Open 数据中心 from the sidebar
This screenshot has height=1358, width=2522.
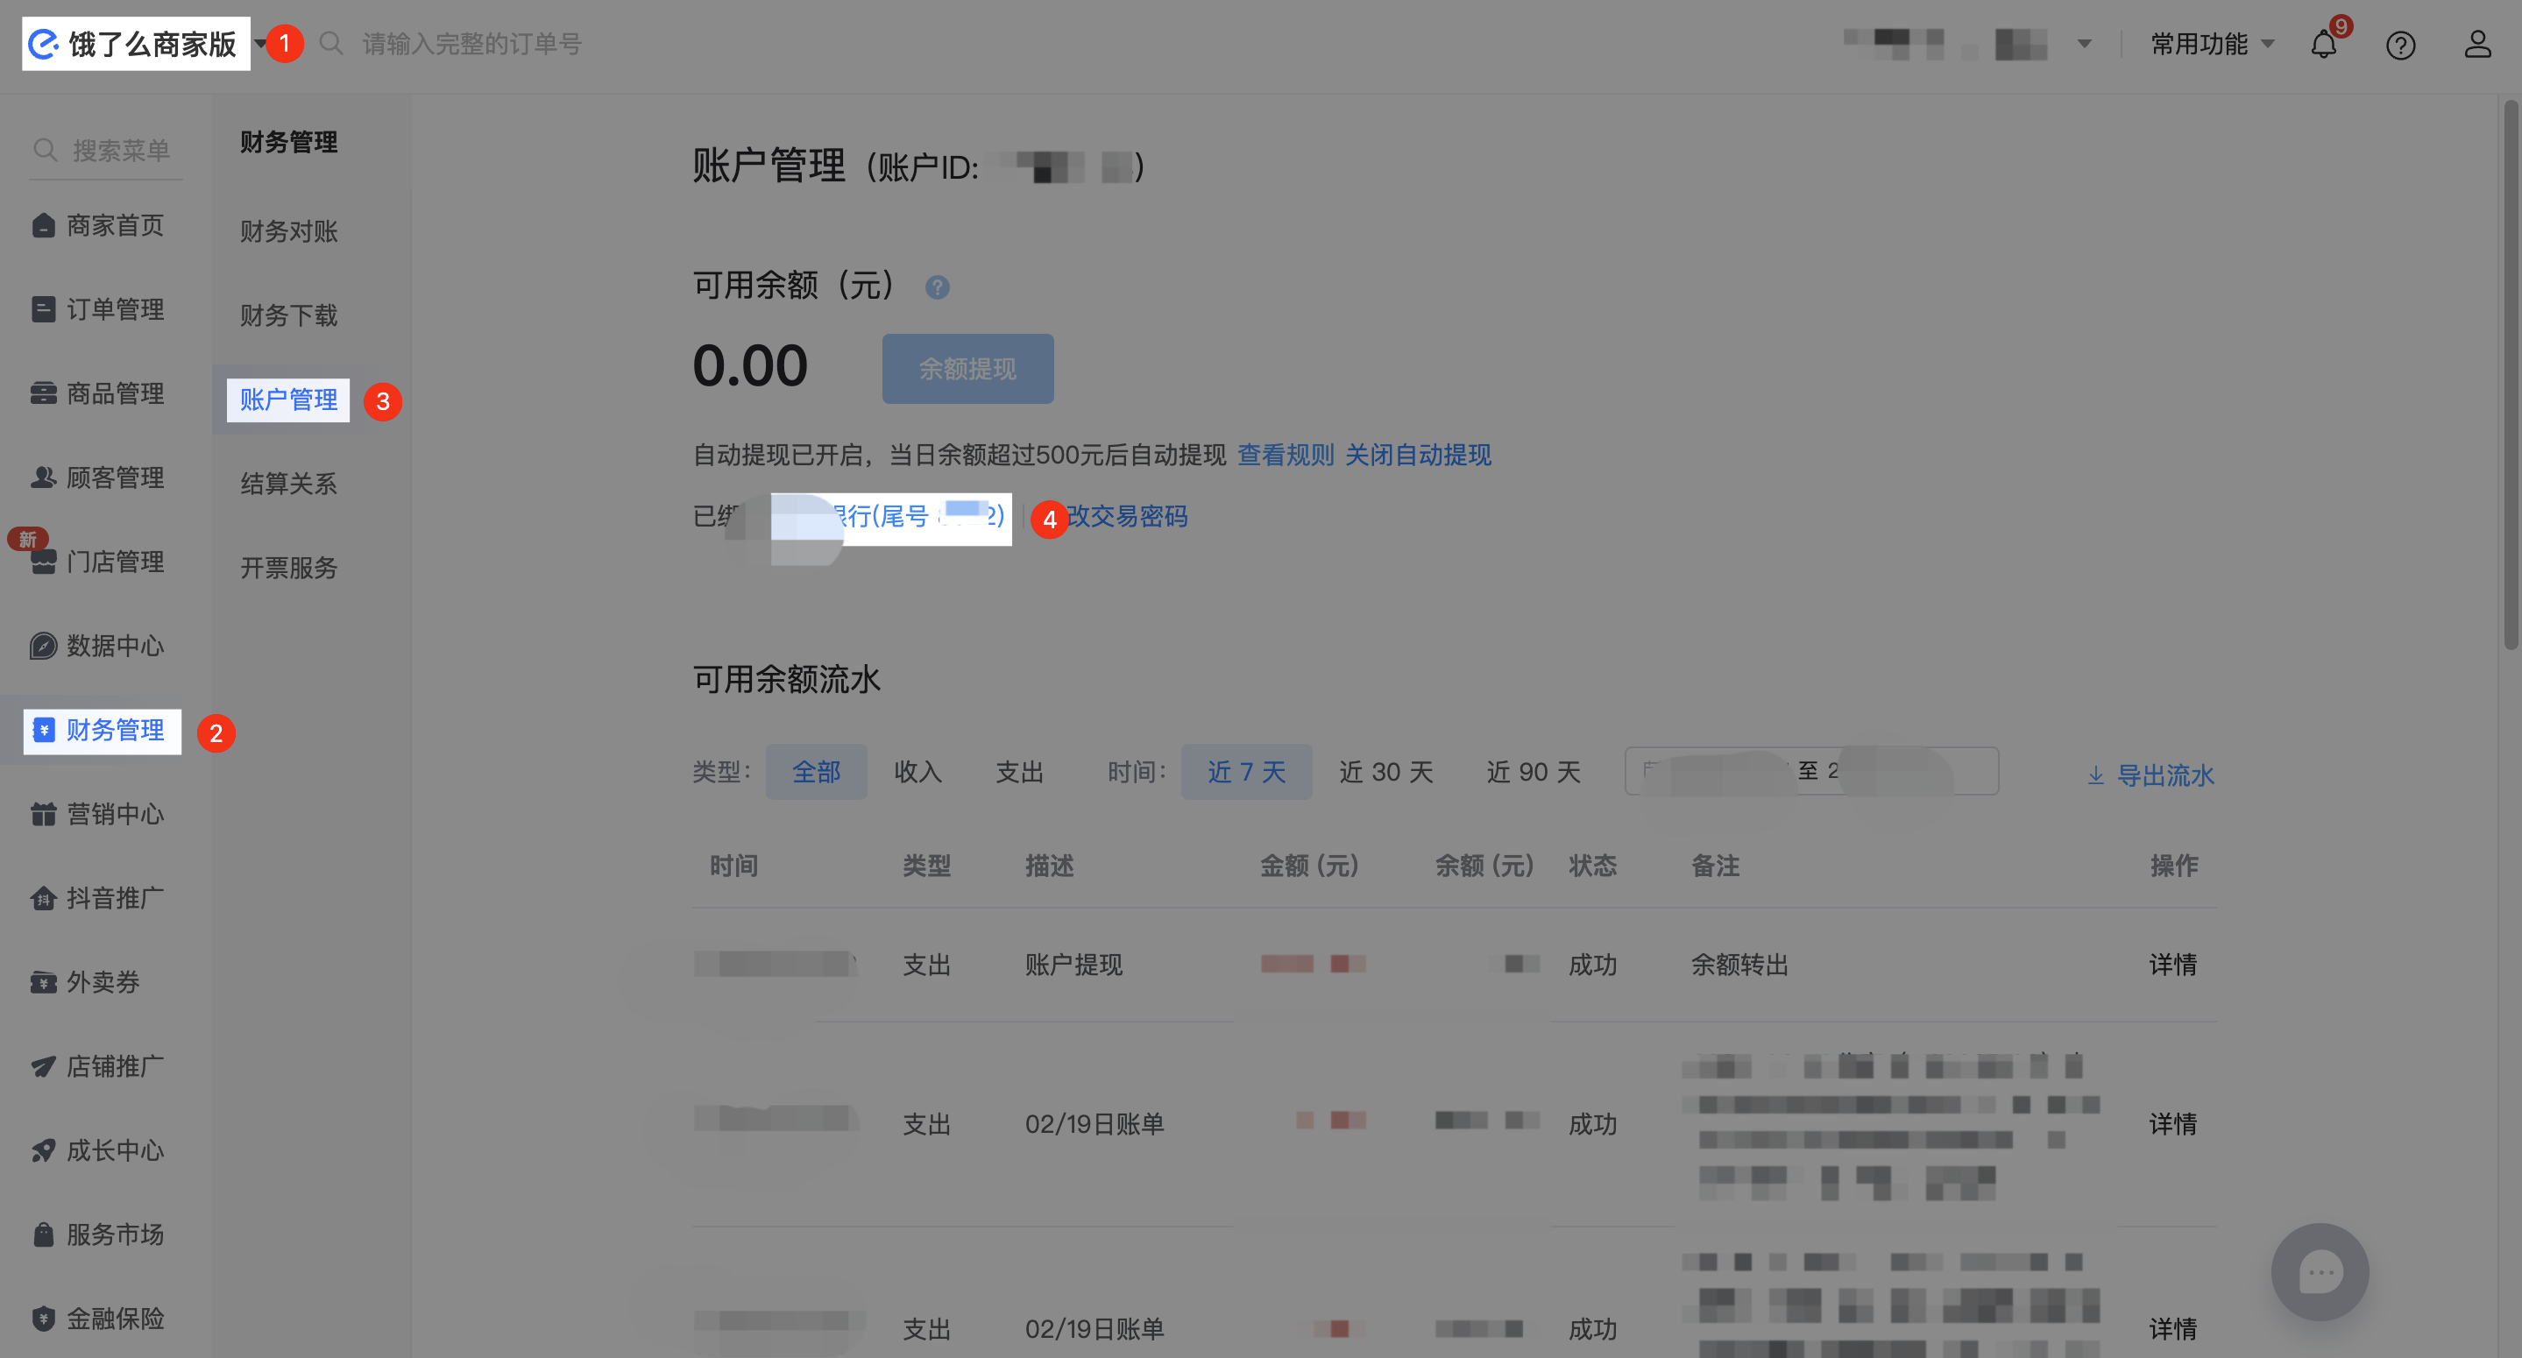tap(114, 647)
